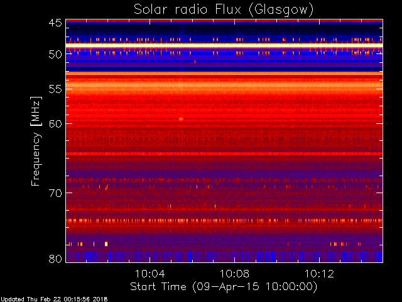Click the bright yellow burst near 78 MHz
Viewport: 402px width, 302px height.
[x=106, y=243]
